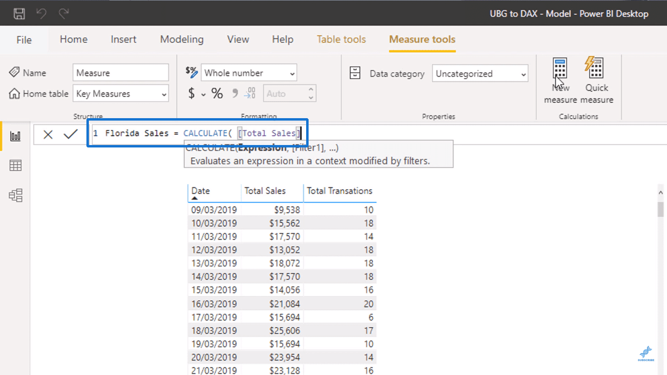Create a New measure
667x375 pixels.
coord(560,80)
